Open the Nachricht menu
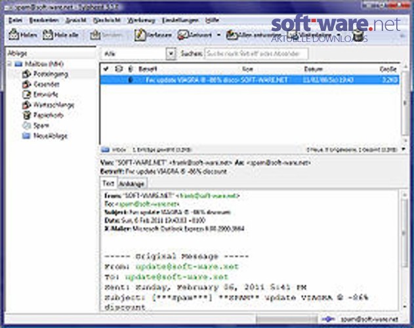Viewport: 414px width, 328px height. (x=107, y=20)
